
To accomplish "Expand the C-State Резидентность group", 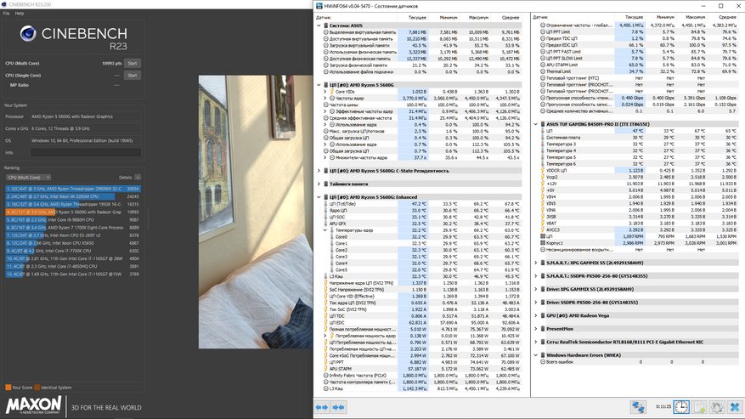I will [x=319, y=171].
